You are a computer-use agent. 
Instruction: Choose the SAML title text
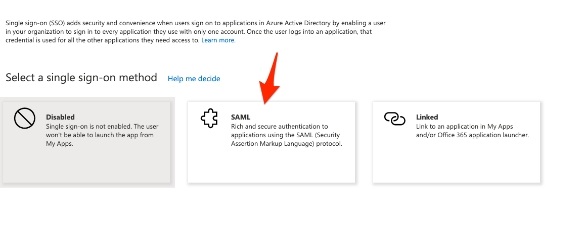(241, 117)
